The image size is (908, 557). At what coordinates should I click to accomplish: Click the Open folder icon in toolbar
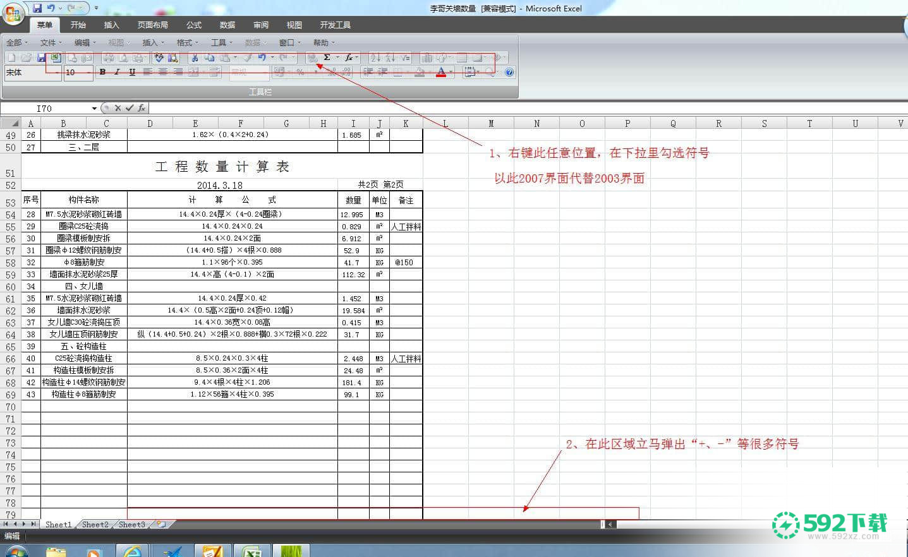[26, 57]
